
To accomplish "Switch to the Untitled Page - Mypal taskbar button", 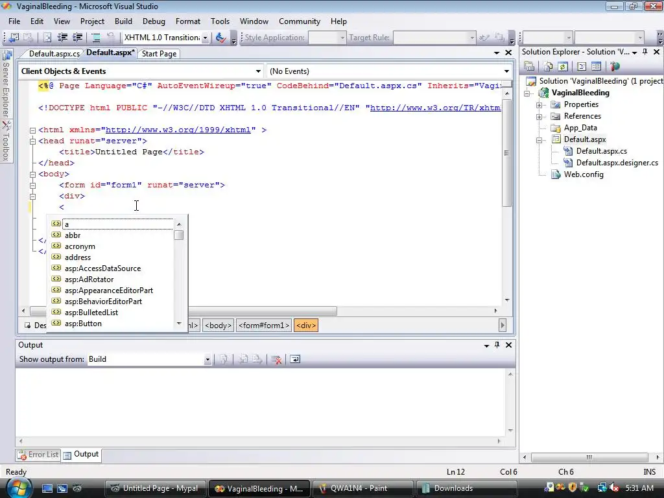I will (x=156, y=488).
